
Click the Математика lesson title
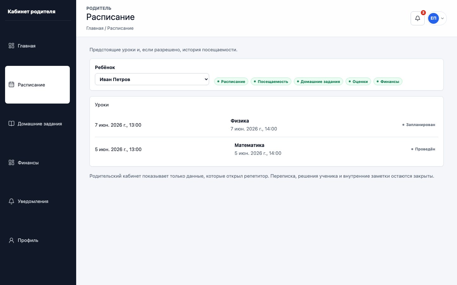(249, 145)
